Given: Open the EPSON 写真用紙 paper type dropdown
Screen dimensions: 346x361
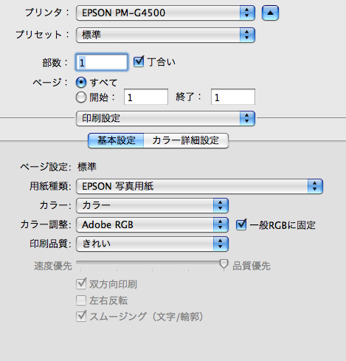Looking at the screenshot, I should pos(199,186).
